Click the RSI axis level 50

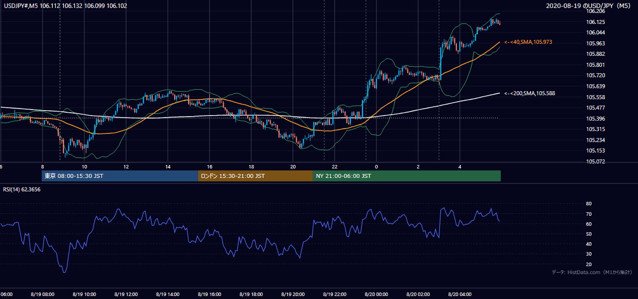point(589,234)
